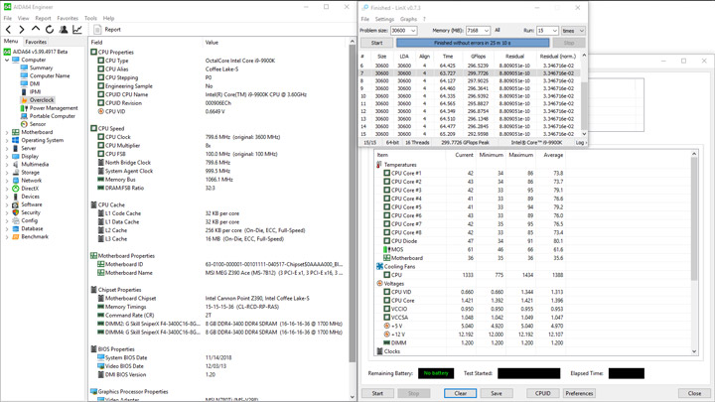Screen dimensions: 715x402
Task: Click the Benchmark category icon
Action: (16, 236)
